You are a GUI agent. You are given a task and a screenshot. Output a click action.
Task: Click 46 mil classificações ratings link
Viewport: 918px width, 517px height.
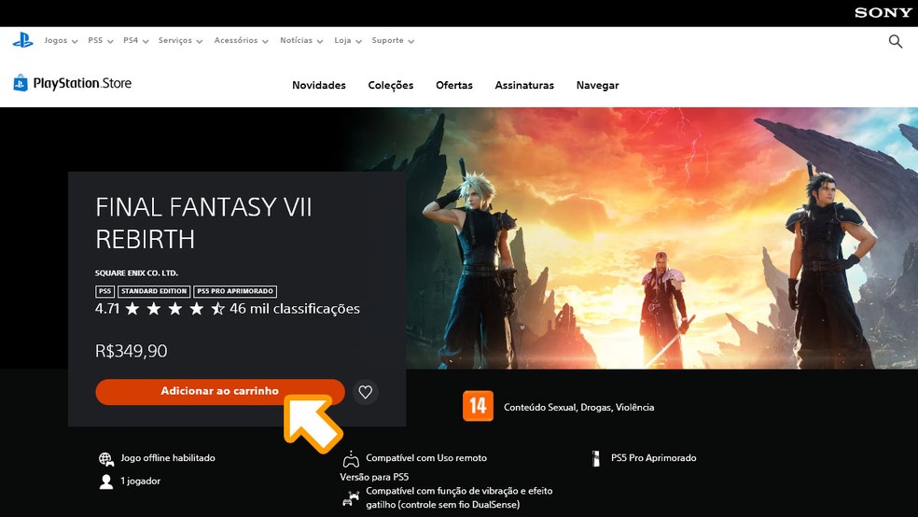(295, 309)
